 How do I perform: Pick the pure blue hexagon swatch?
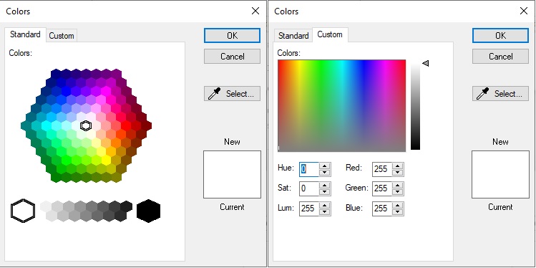point(66,91)
